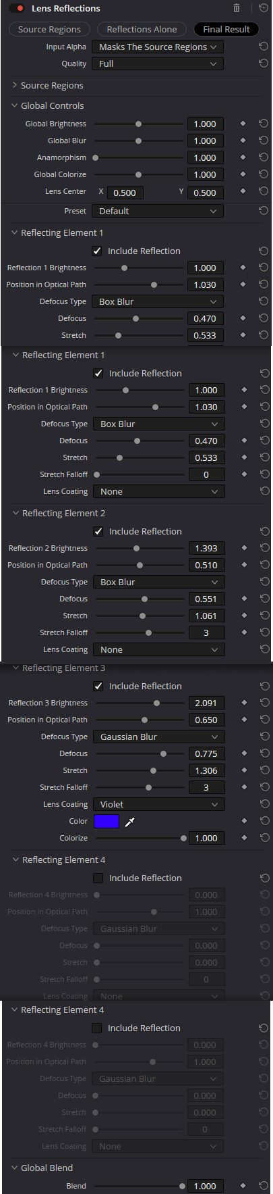273x1194 pixels.
Task: Add keyframe for Blend
Action: [243, 1186]
